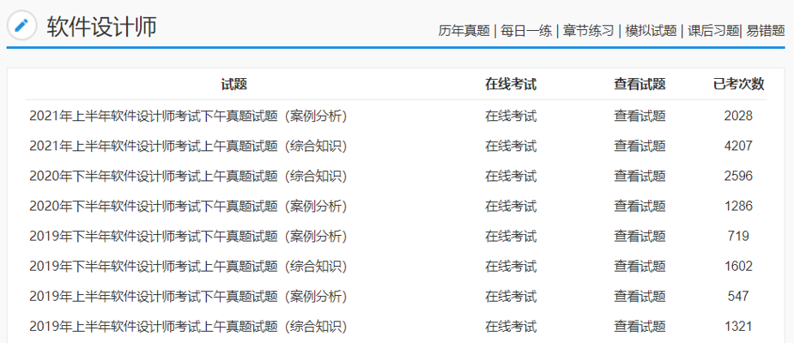The width and height of the screenshot is (794, 343).
Task: Start 在线考试 for 2021年上半年 案例分析
Action: point(511,117)
